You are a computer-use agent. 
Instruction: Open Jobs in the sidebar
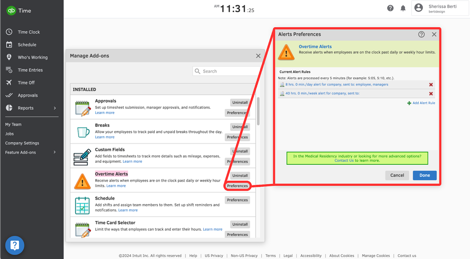pos(9,134)
